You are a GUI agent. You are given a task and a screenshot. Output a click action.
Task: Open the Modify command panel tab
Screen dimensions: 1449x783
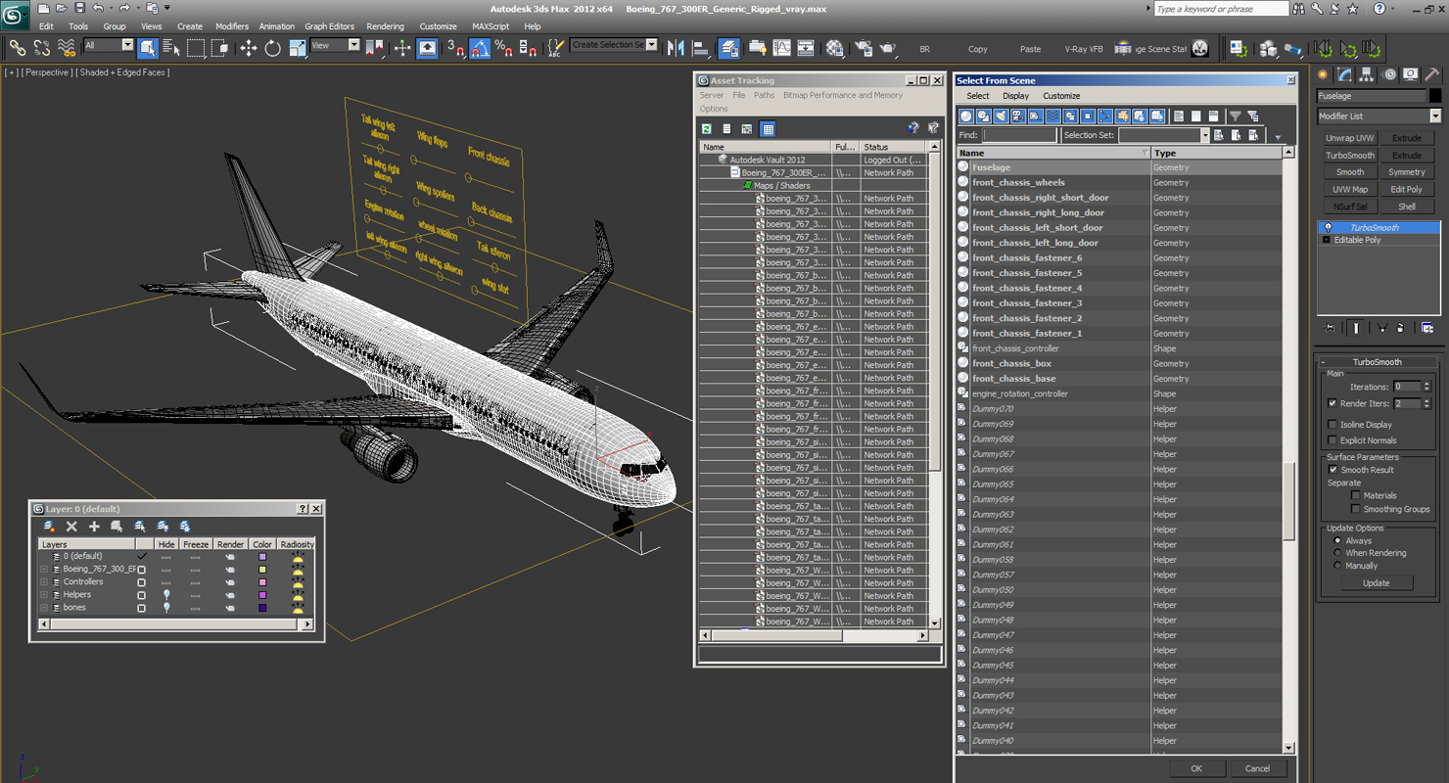tap(1345, 74)
